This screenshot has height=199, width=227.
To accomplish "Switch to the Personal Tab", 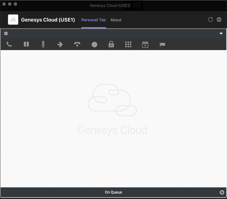I will coord(94,20).
